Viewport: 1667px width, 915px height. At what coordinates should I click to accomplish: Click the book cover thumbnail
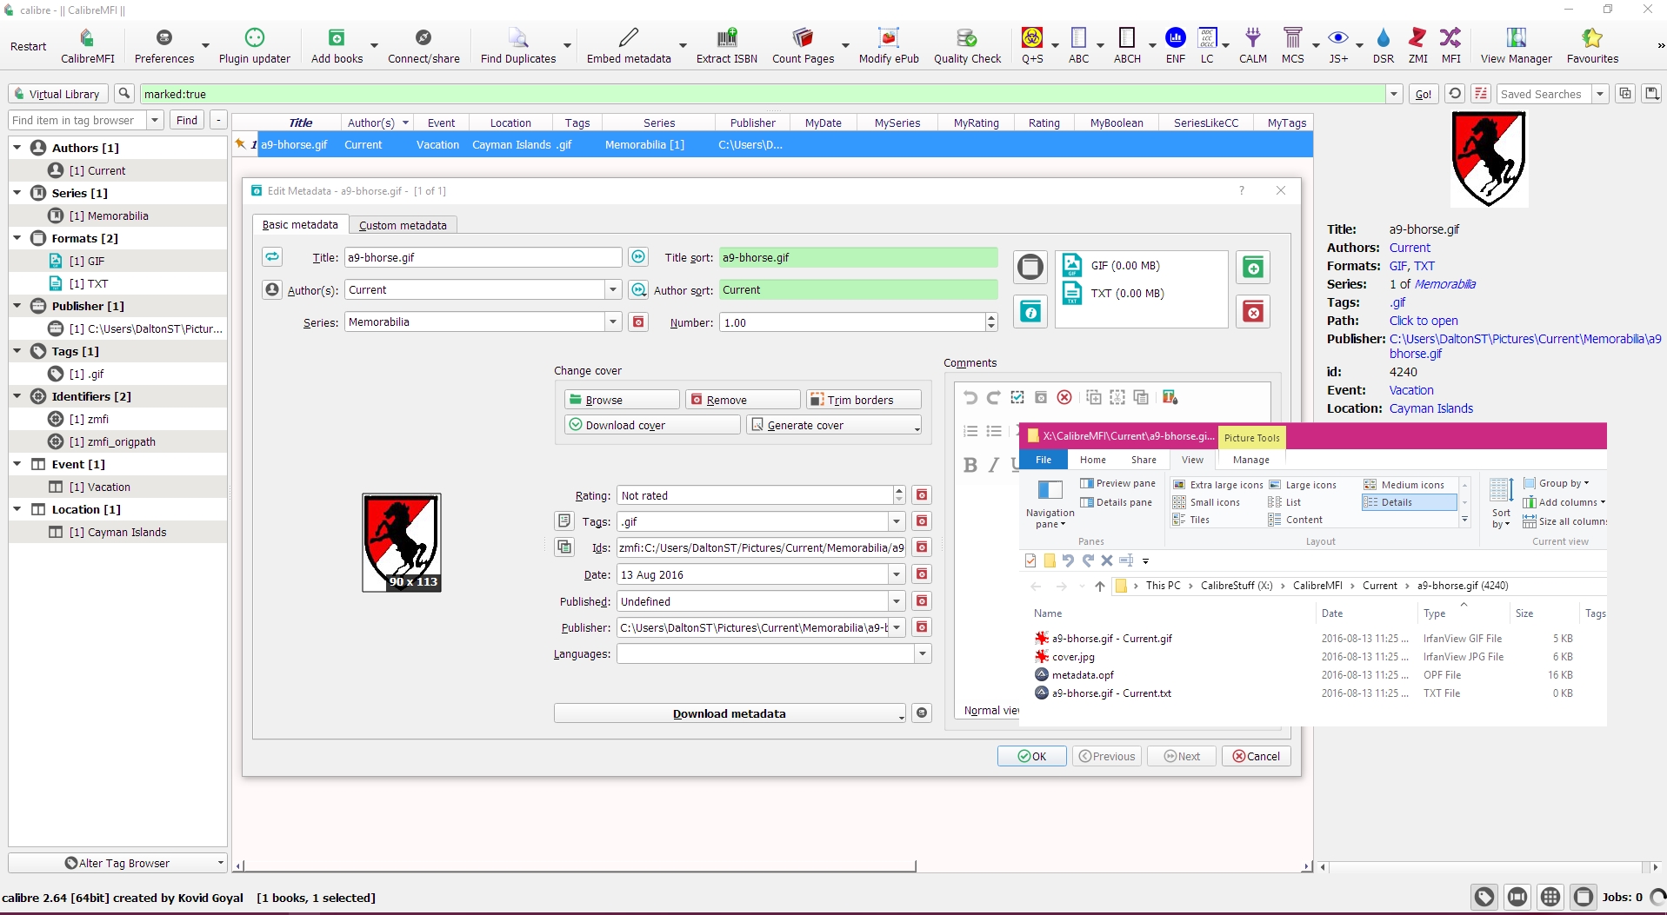tap(402, 542)
